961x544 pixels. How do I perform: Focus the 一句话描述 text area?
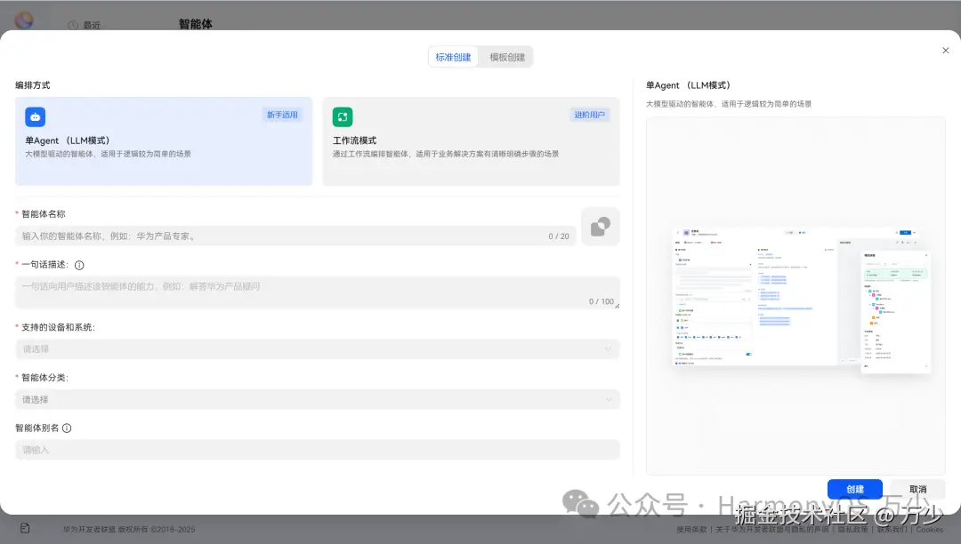(318, 292)
